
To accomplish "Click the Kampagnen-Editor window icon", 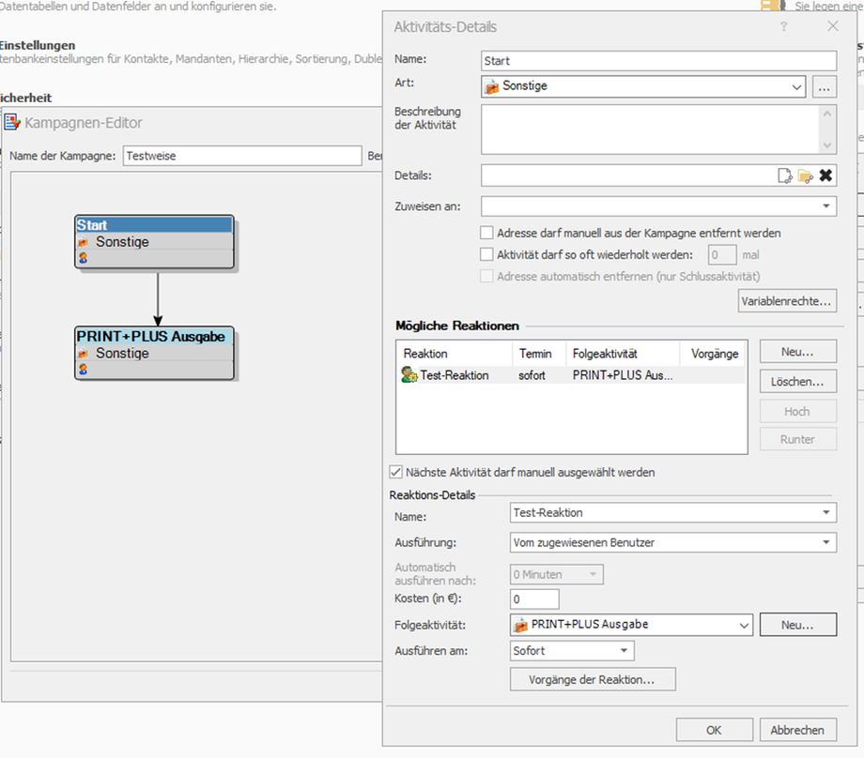I will pyautogui.click(x=12, y=122).
